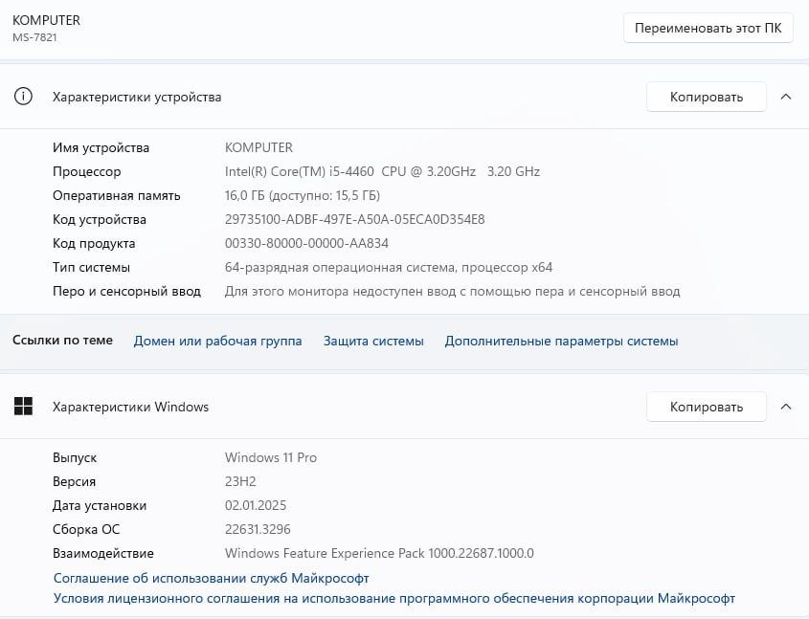
Task: Click the Windows Feature Experience Pack value
Action: tap(379, 553)
